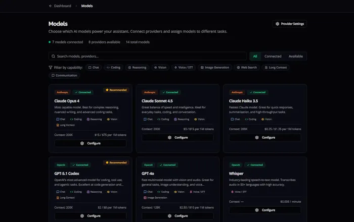Click the GPT-5.1 Codex title
Screen dimensions: 354x222
click(x=67, y=174)
